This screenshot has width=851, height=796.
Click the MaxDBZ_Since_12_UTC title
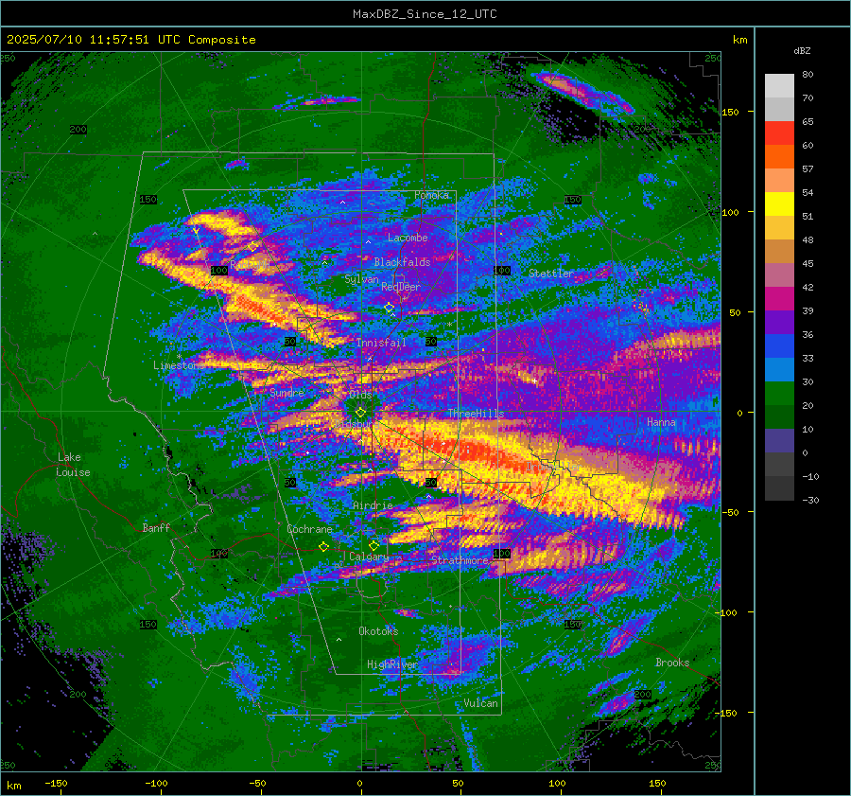425,14
